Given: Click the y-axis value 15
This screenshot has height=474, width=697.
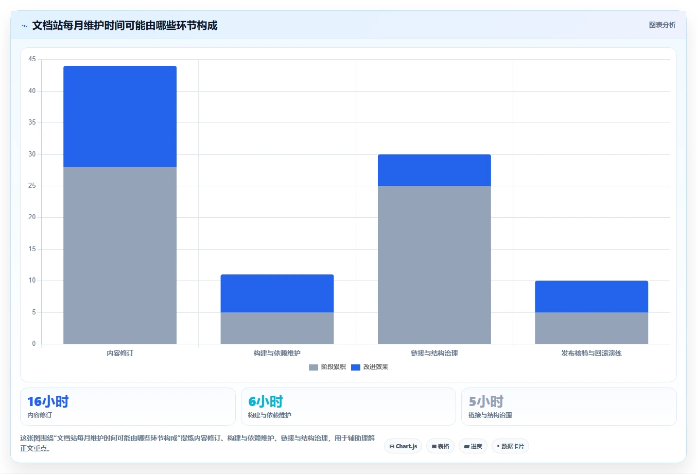Looking at the screenshot, I should coord(32,249).
